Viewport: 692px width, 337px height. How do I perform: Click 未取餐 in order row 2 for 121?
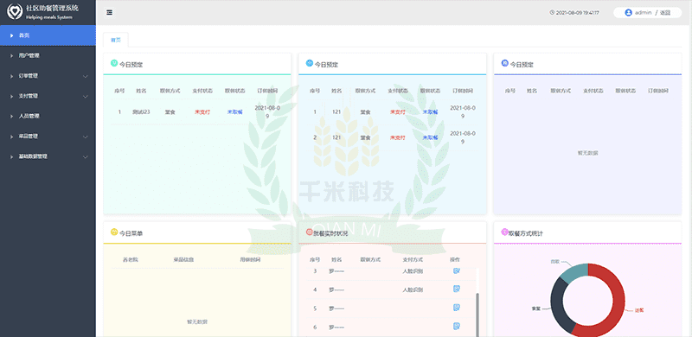(x=431, y=137)
